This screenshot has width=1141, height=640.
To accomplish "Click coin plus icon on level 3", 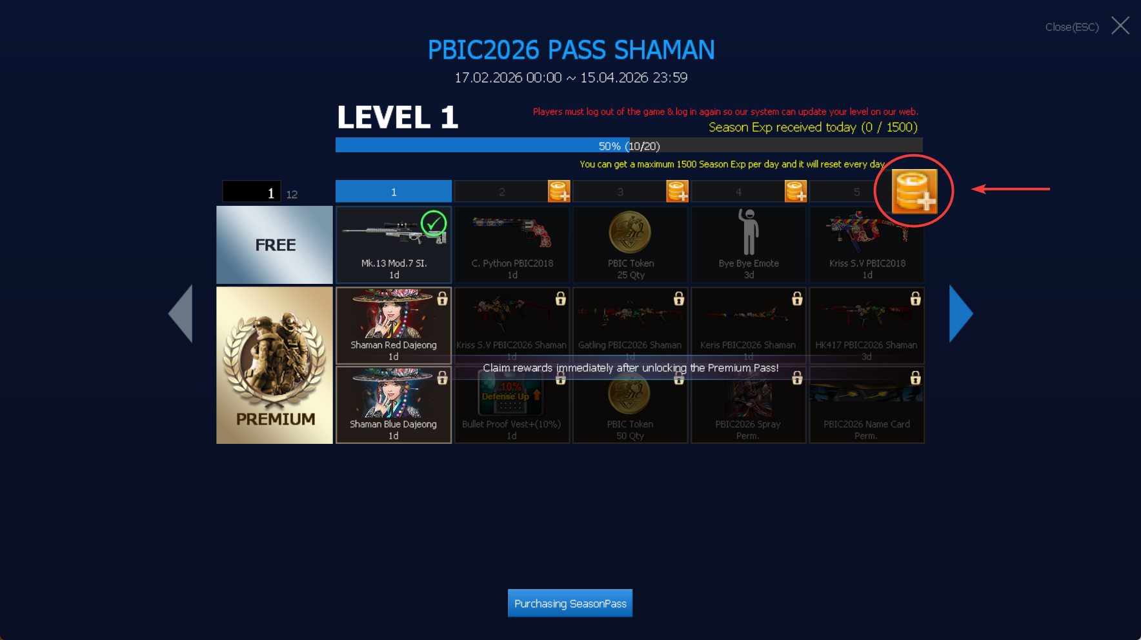I will (677, 192).
